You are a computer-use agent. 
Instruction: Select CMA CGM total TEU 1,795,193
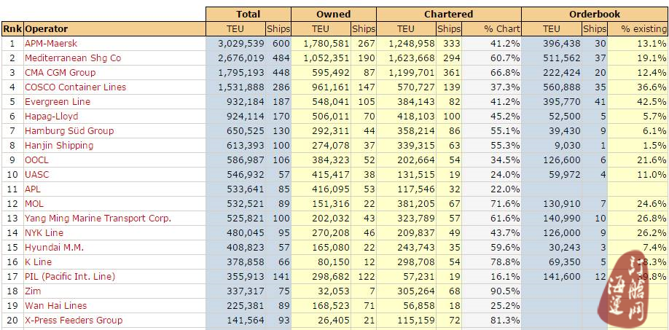[x=241, y=72]
